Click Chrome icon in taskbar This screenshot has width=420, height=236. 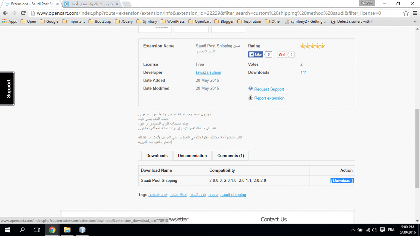52,230
